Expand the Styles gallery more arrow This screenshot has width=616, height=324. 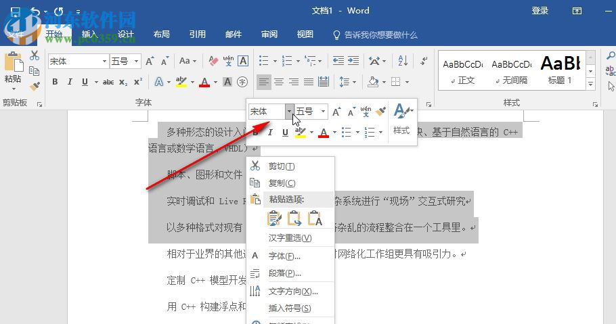(x=590, y=84)
